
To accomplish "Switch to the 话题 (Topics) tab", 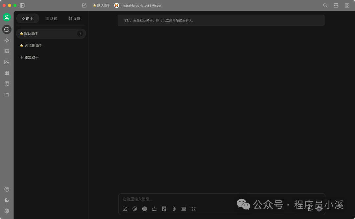I will click(x=51, y=18).
